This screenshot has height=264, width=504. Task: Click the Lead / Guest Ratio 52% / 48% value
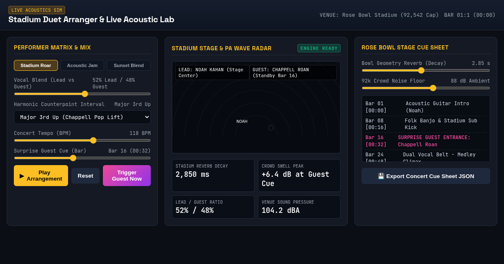coord(194,210)
